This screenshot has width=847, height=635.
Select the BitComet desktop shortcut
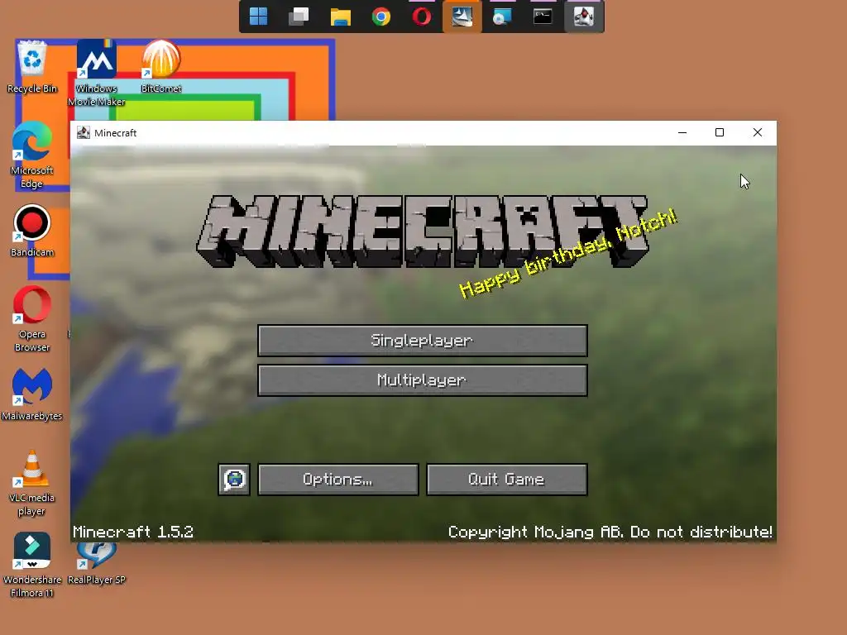(x=161, y=67)
